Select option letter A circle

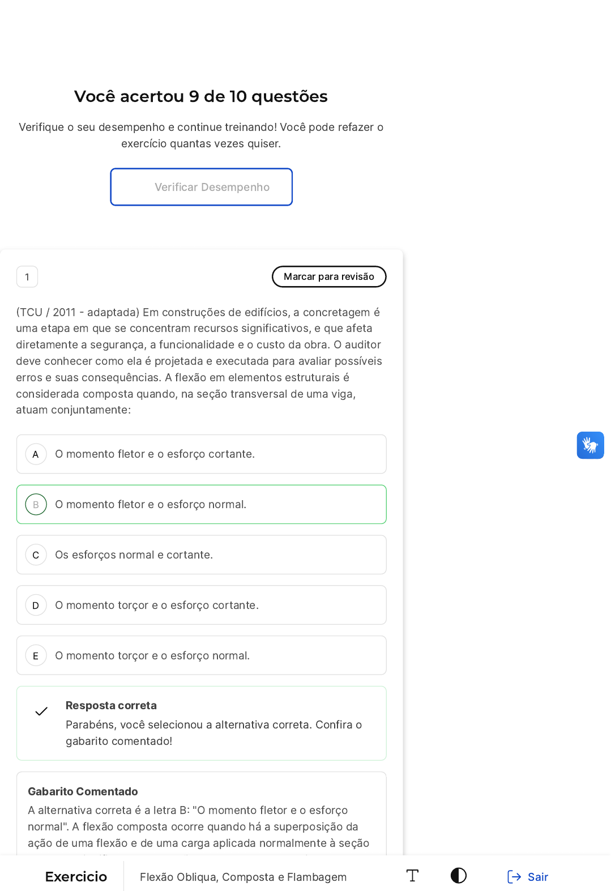pyautogui.click(x=36, y=454)
